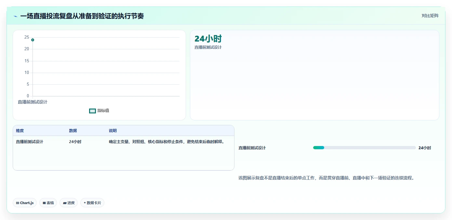This screenshot has width=452, height=220.
Task: Click the y-axis tick label 15
Action: [x=27, y=61]
